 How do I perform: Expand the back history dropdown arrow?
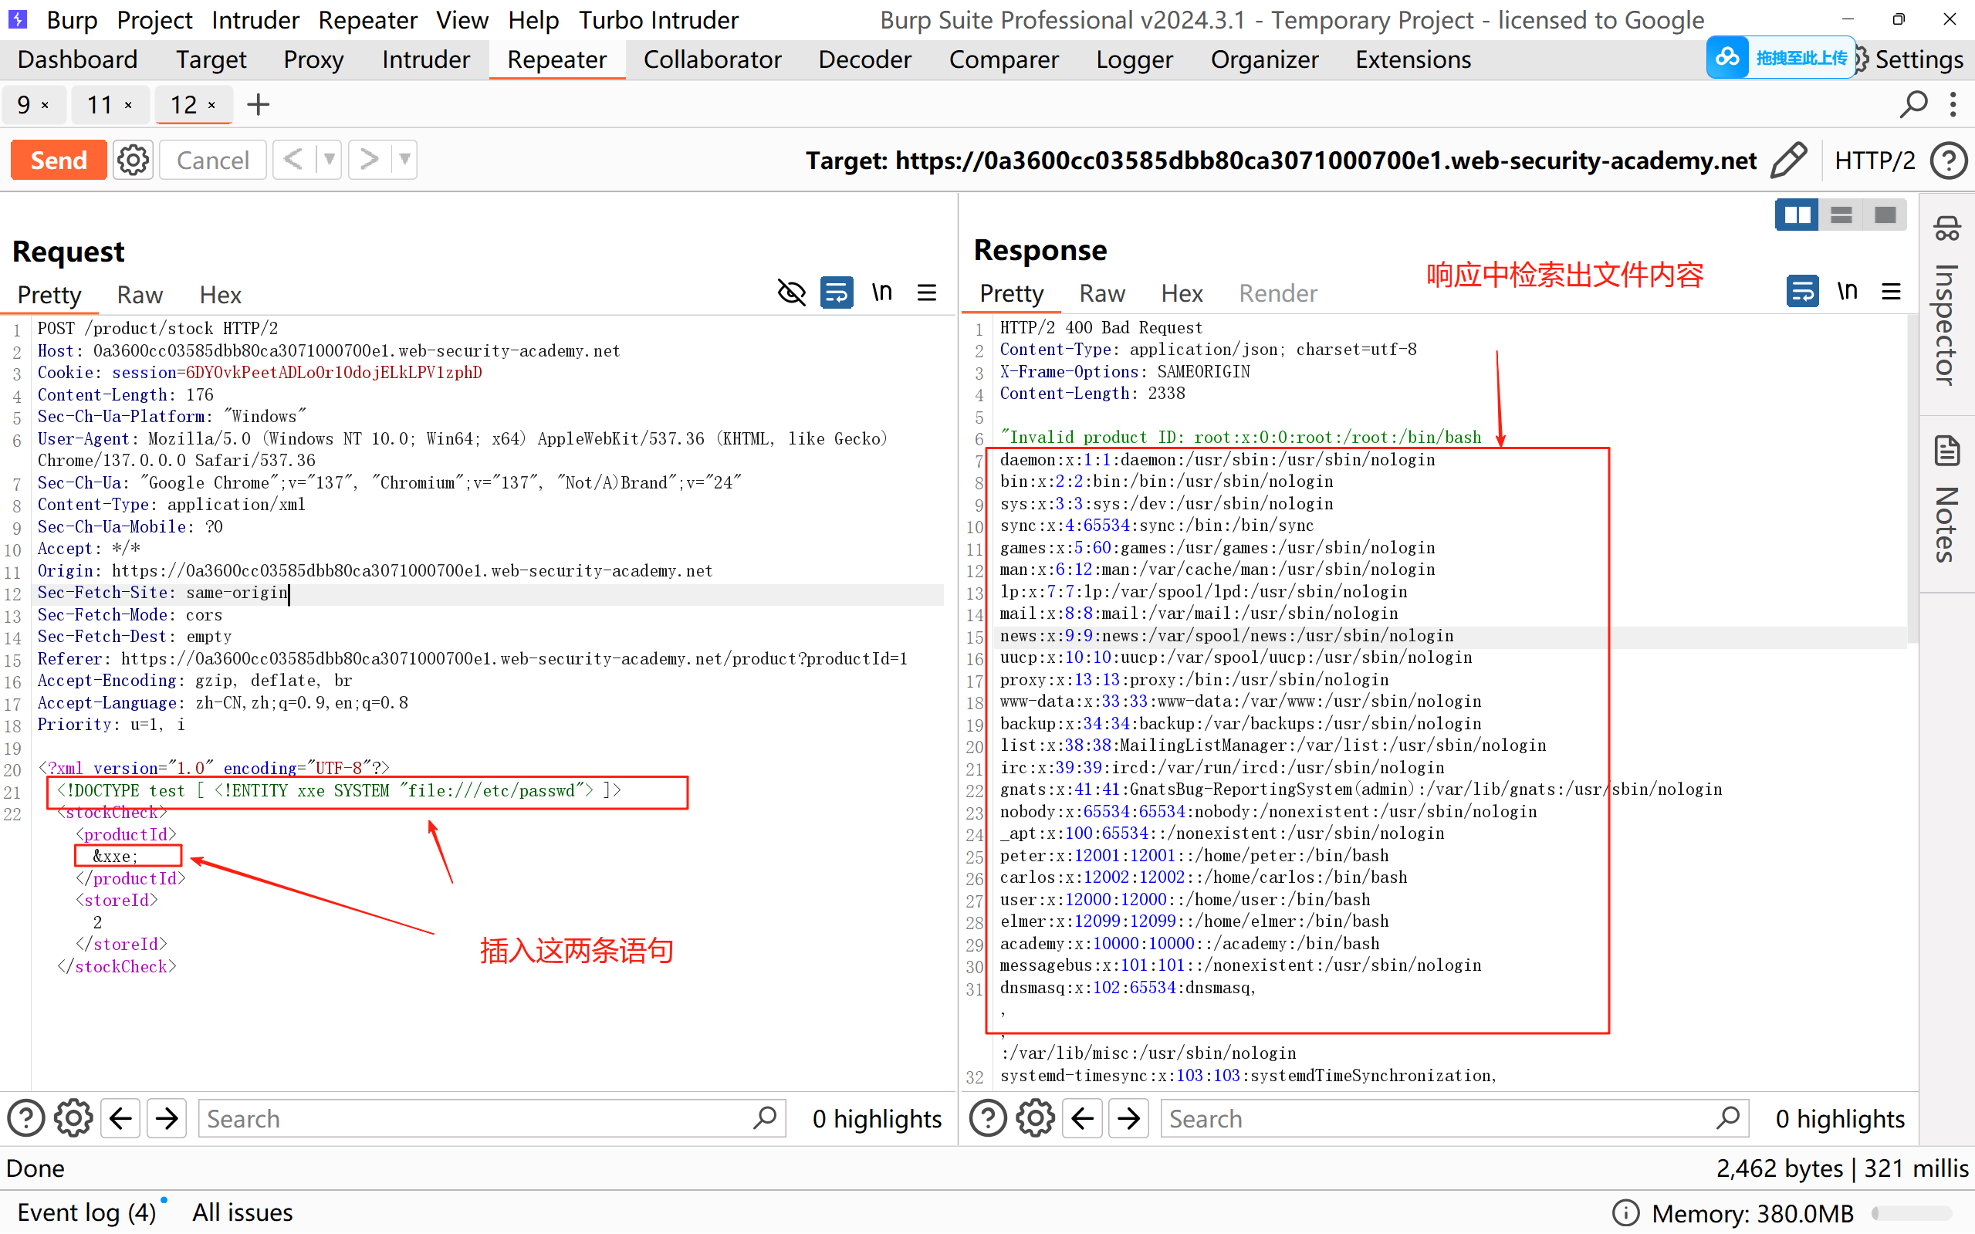(329, 159)
